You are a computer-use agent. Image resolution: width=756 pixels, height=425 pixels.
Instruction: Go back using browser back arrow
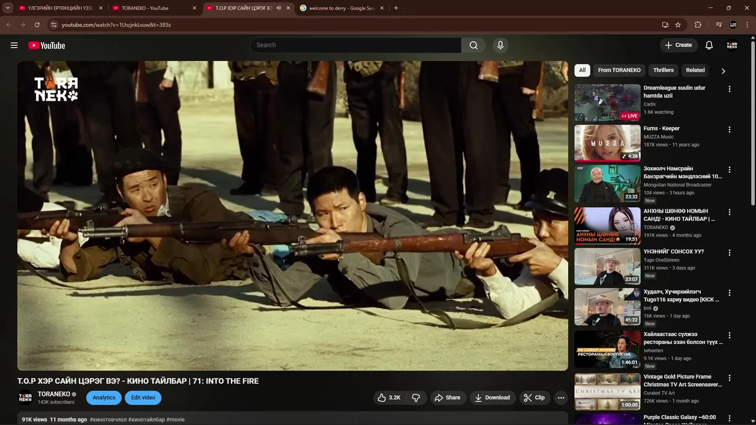coord(8,25)
